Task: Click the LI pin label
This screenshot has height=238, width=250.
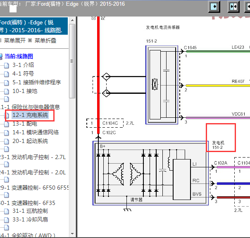Action: pos(195,164)
